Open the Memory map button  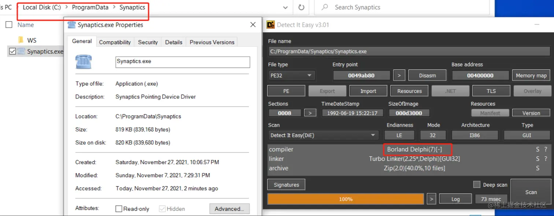tap(531, 75)
